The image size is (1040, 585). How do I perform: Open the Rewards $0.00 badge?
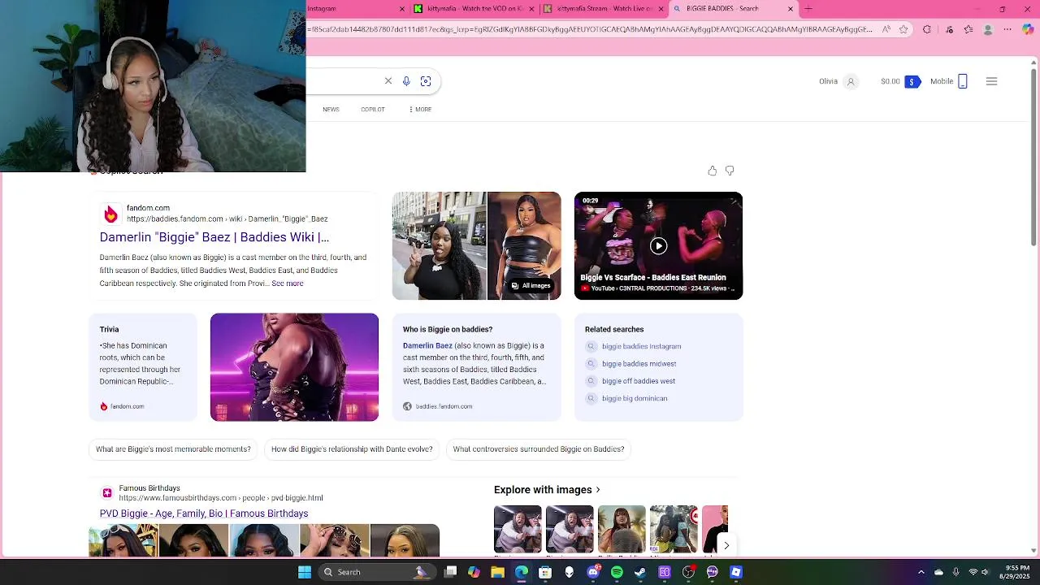pos(900,81)
